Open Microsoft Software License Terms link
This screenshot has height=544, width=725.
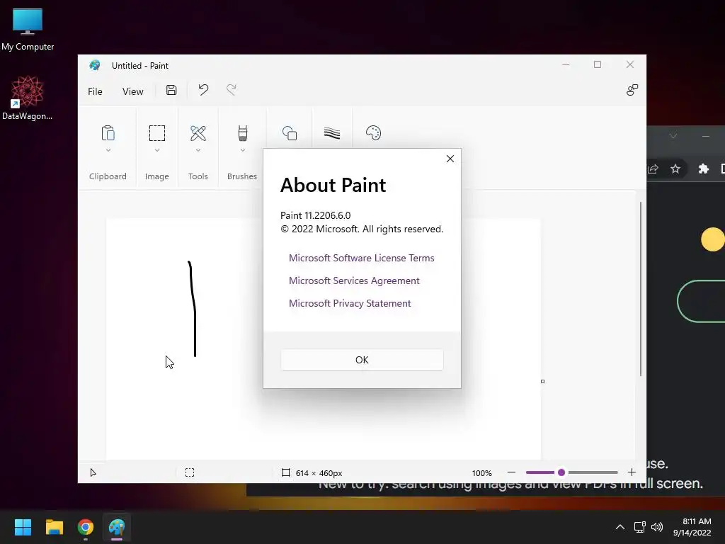click(x=362, y=258)
